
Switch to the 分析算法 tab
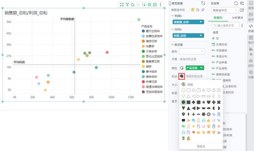coord(237,18)
